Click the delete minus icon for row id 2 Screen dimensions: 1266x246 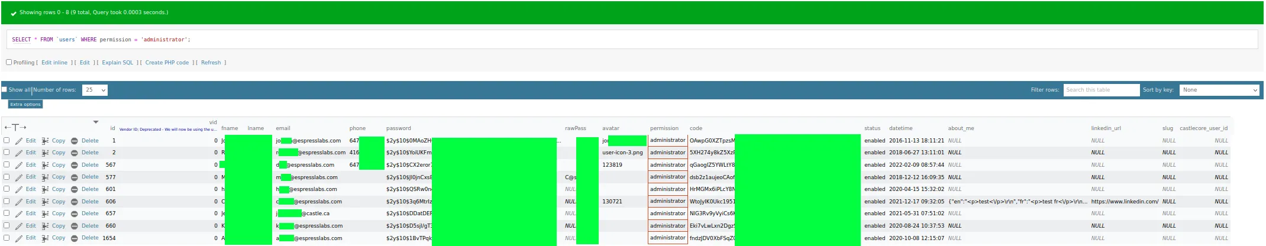[x=75, y=153]
